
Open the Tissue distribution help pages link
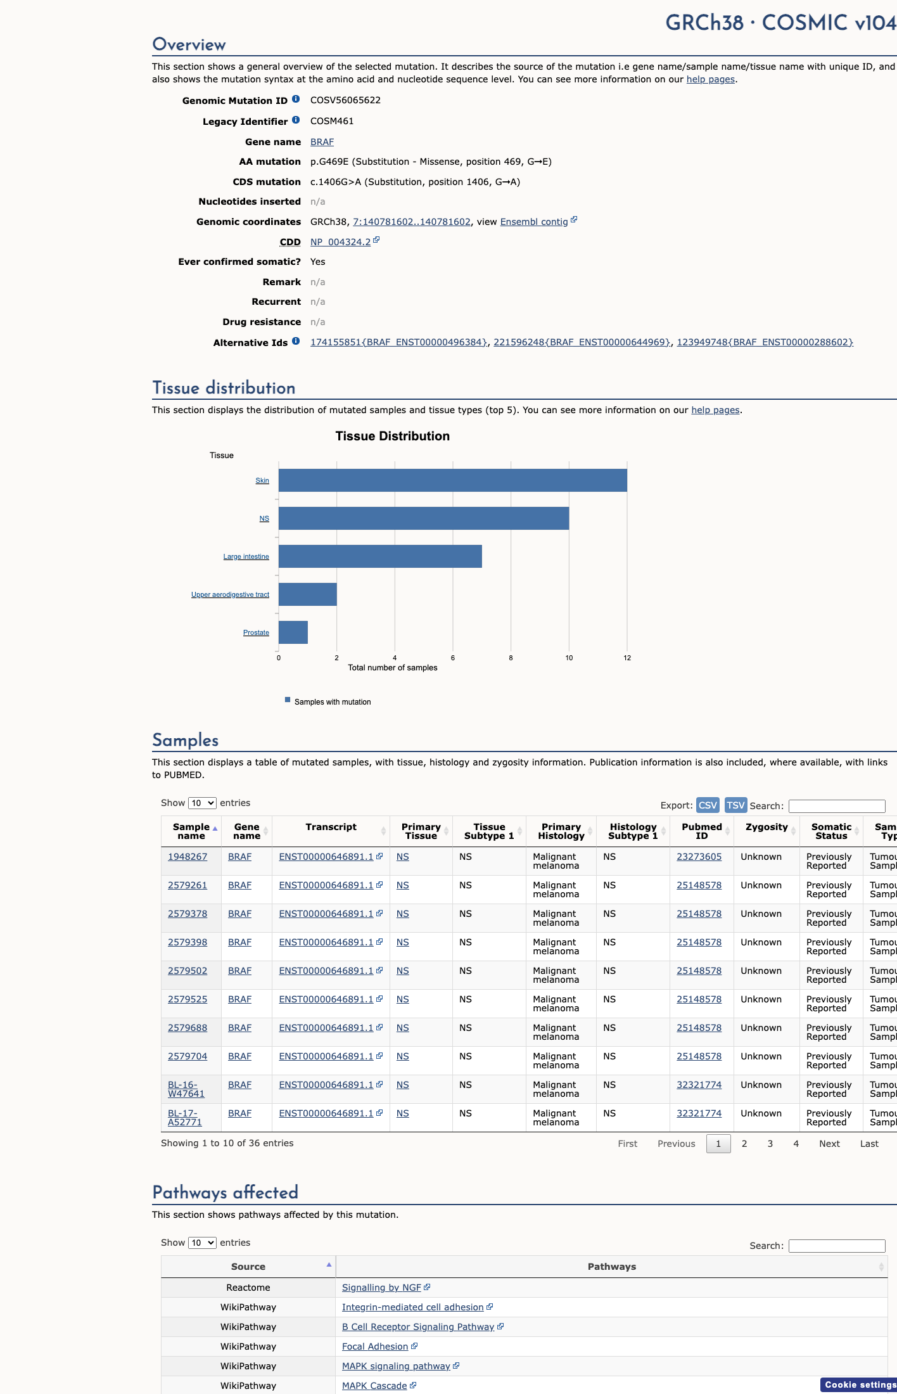click(715, 410)
